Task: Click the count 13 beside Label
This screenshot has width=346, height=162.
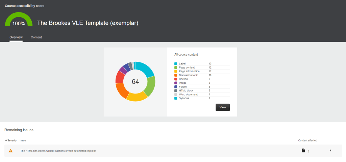Action: (x=210, y=64)
